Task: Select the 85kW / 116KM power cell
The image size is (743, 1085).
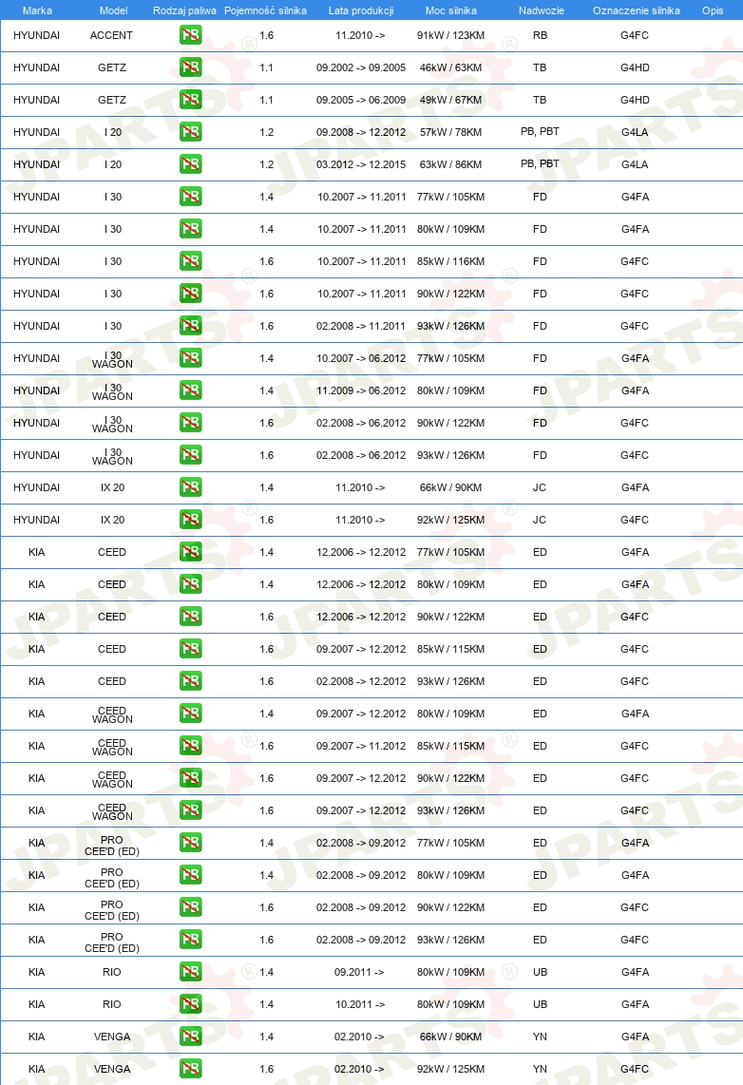Action: click(451, 261)
